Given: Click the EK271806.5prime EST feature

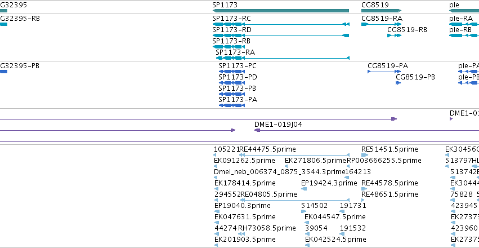Looking at the screenshot, I should click(286, 166).
